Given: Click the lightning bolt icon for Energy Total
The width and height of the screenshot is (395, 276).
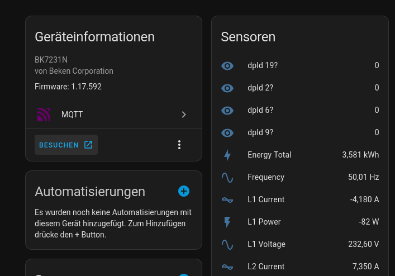Looking at the screenshot, I should click(227, 155).
